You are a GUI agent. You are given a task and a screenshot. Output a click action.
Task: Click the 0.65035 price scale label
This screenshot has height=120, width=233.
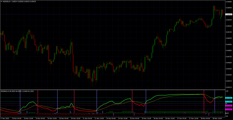(228, 38)
